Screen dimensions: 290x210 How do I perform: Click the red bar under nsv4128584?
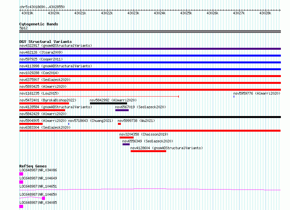[42, 110]
